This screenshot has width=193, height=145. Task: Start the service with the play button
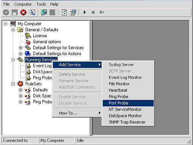tap(85, 12)
